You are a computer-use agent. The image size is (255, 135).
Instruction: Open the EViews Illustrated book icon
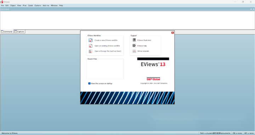click(134, 40)
